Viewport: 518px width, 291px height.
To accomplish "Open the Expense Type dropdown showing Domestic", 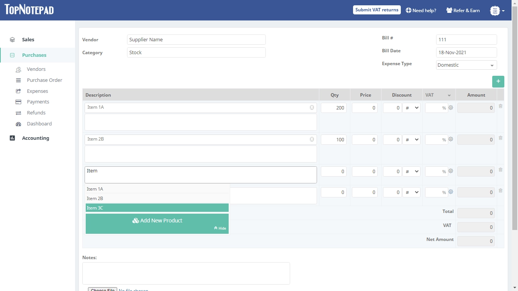I will pos(466,65).
